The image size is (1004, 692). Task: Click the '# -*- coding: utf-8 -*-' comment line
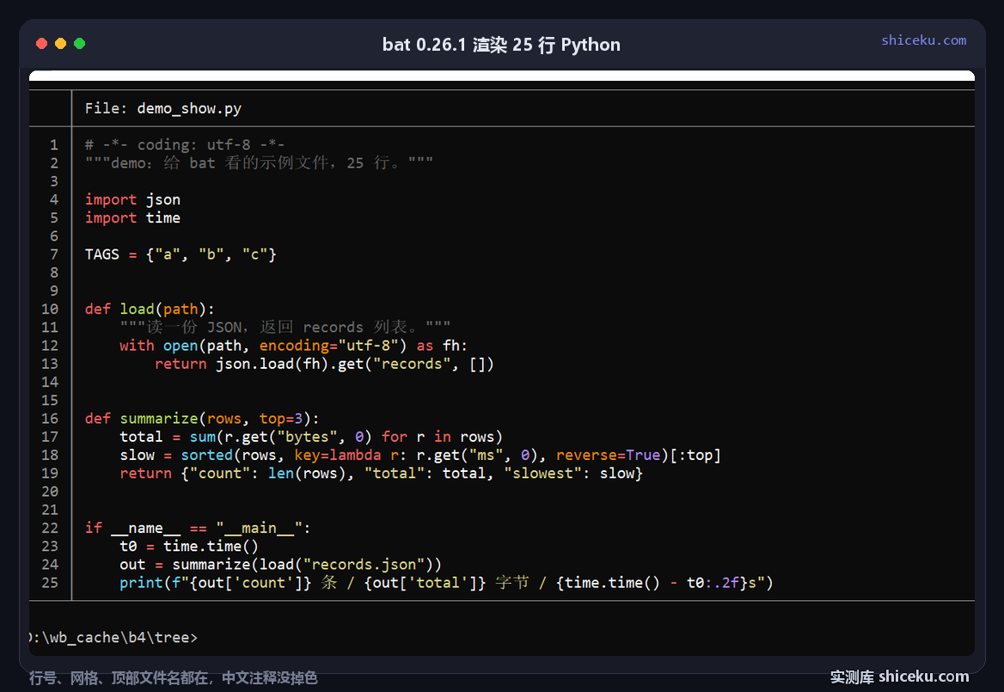pyautogui.click(x=185, y=144)
